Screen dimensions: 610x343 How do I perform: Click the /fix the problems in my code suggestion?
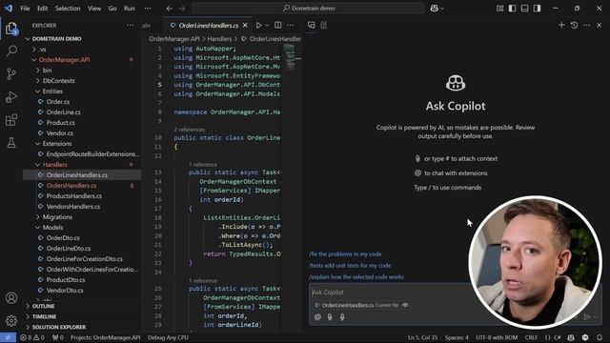(x=345, y=254)
